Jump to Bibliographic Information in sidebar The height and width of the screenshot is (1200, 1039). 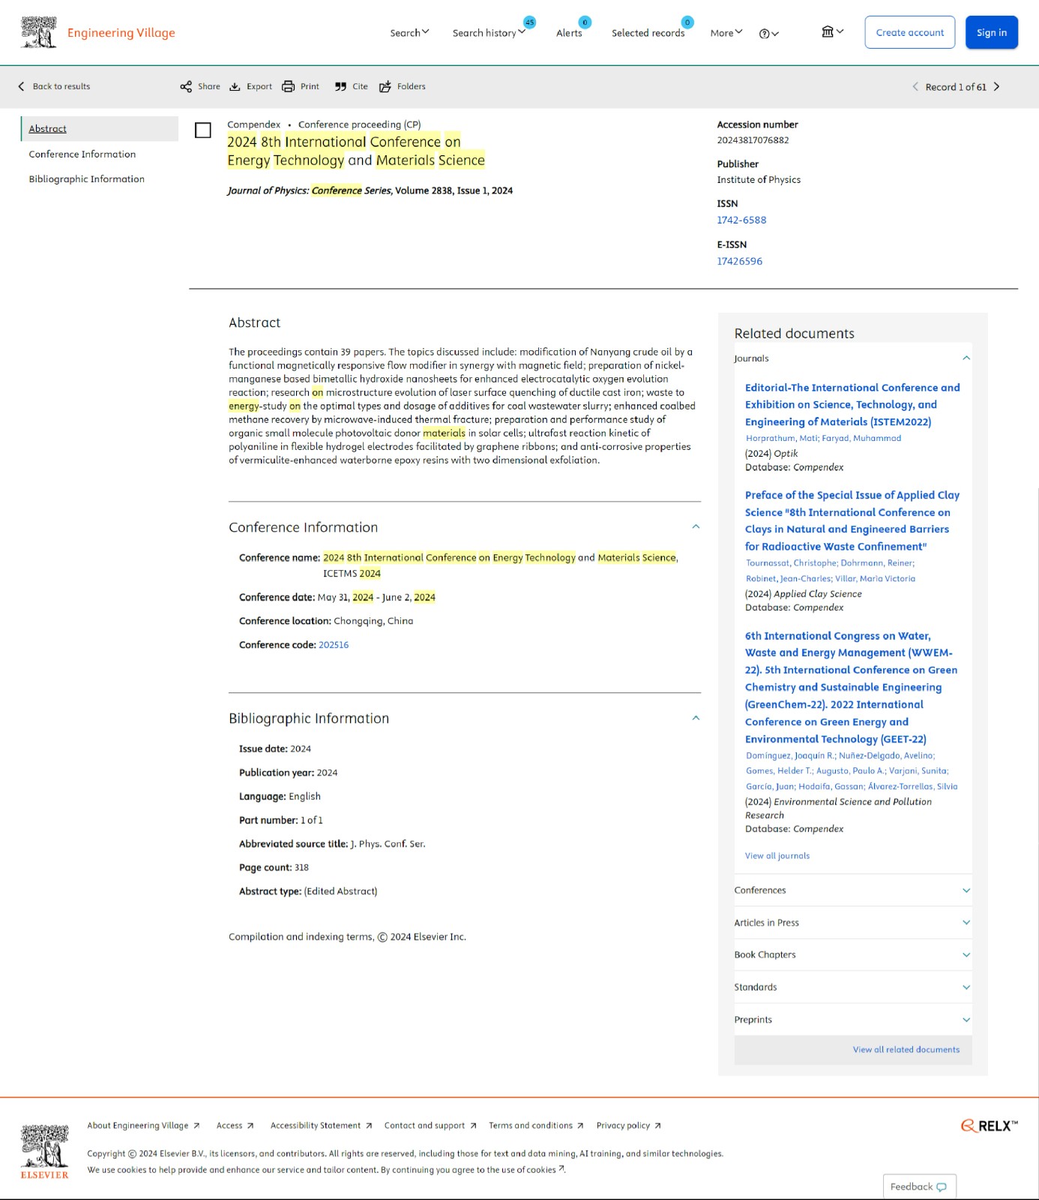[87, 178]
